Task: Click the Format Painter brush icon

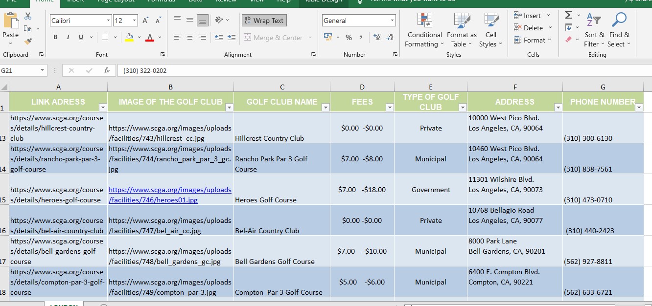Action: (x=28, y=42)
